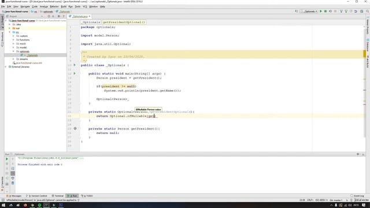Click run gutter arrow next to main method

(75, 73)
